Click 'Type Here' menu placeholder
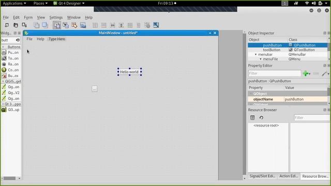 click(57, 39)
